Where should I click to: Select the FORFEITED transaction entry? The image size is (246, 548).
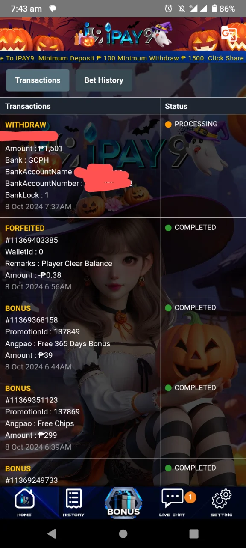click(x=80, y=258)
